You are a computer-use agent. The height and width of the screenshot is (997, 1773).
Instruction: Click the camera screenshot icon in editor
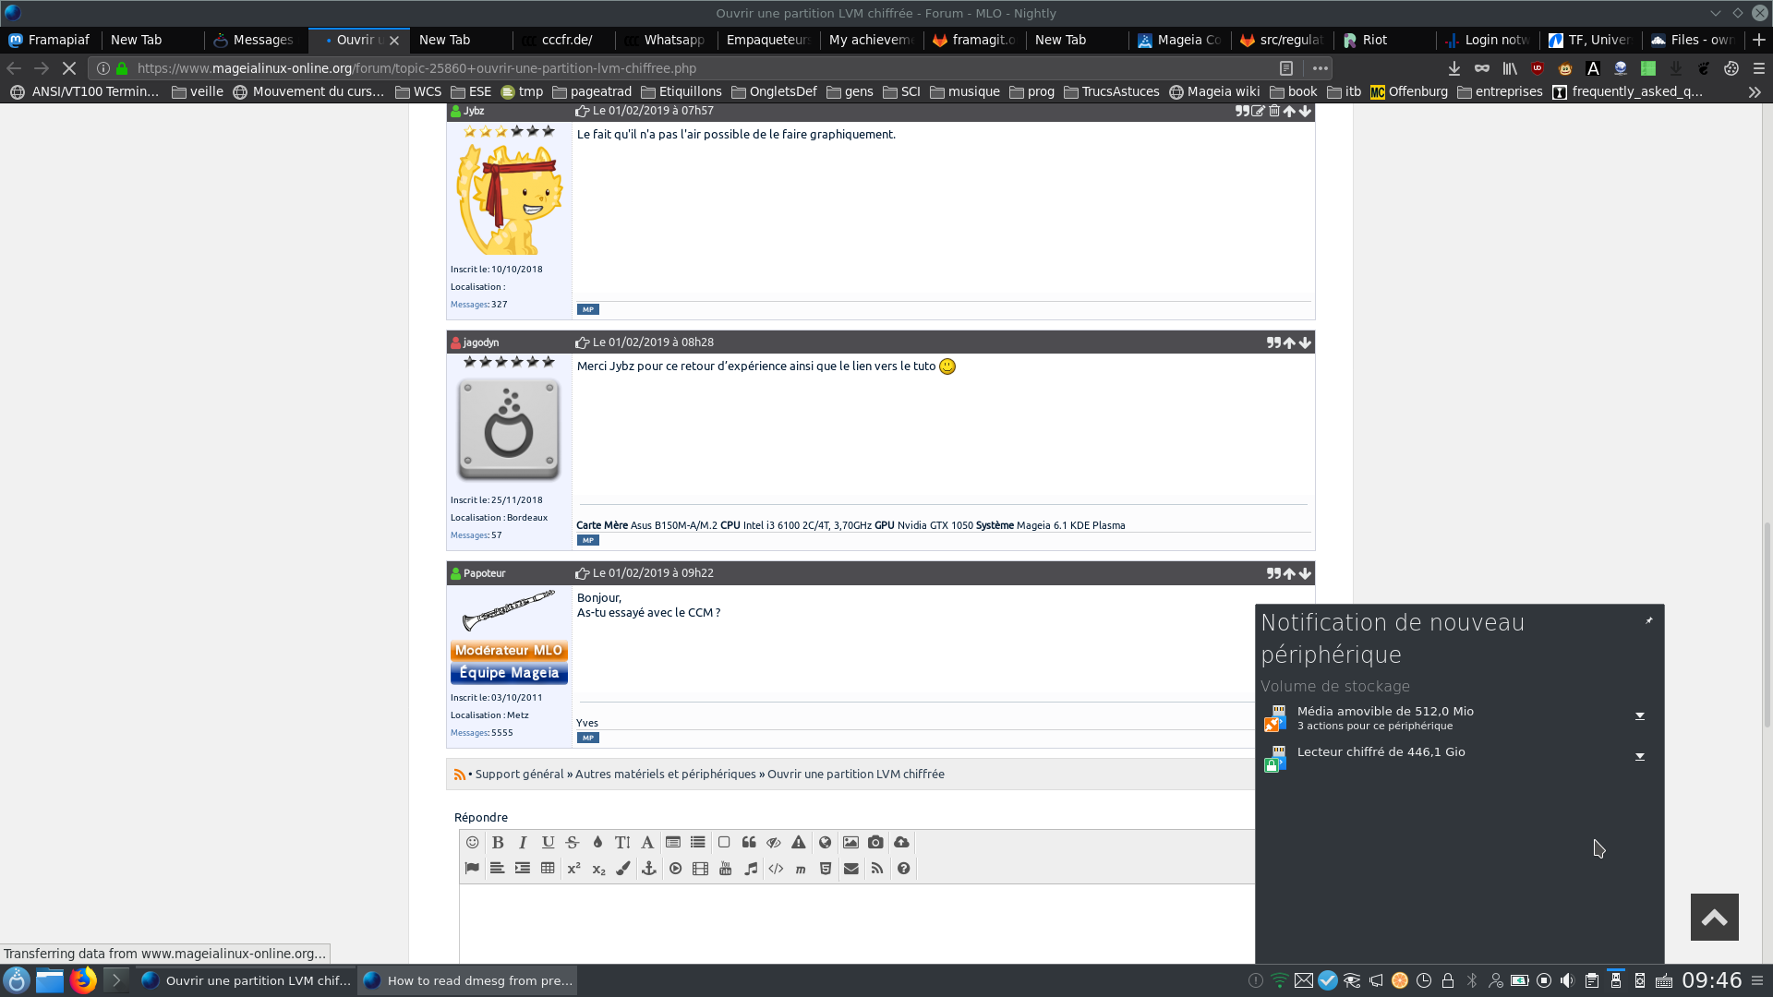click(x=875, y=843)
